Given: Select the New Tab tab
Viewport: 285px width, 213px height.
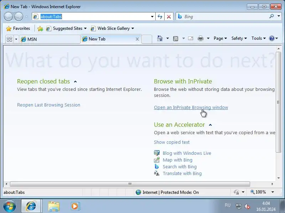Looking at the screenshot, I should pyautogui.click(x=109, y=39).
